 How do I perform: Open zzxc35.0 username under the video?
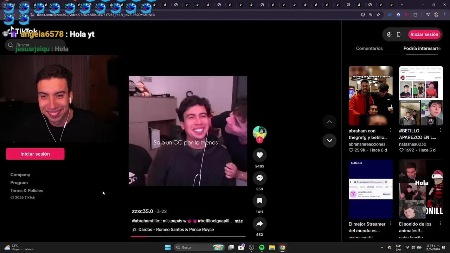tap(142, 211)
